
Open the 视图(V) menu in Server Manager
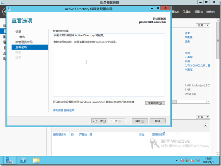tap(199, 12)
